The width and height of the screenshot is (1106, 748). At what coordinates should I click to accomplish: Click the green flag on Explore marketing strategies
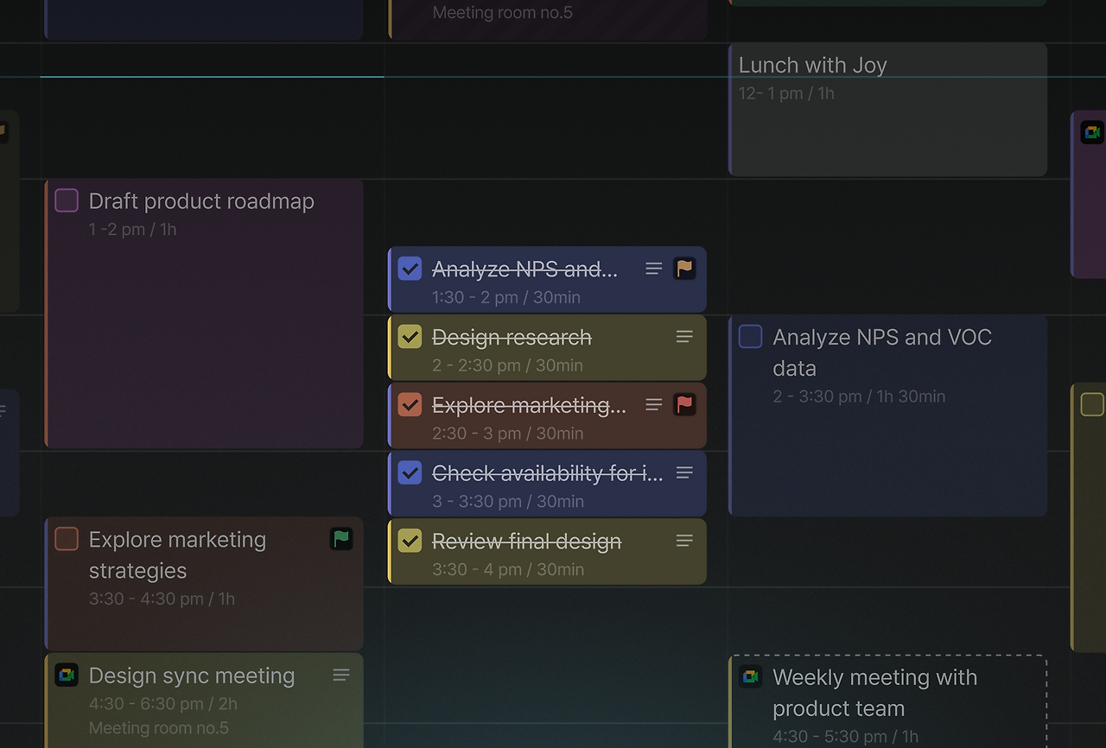pos(341,539)
